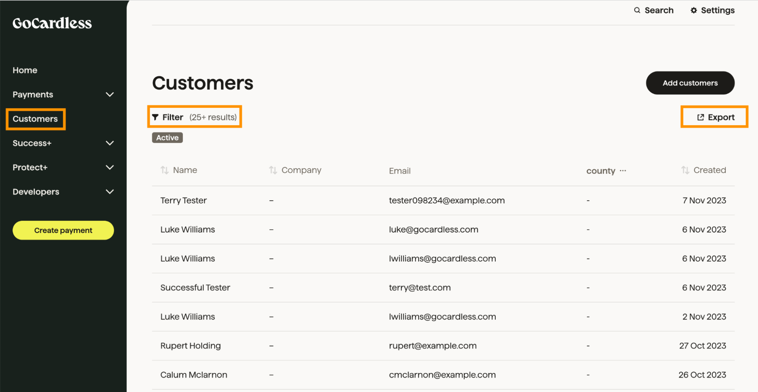Open Terry Tester's customer record

pos(184,200)
